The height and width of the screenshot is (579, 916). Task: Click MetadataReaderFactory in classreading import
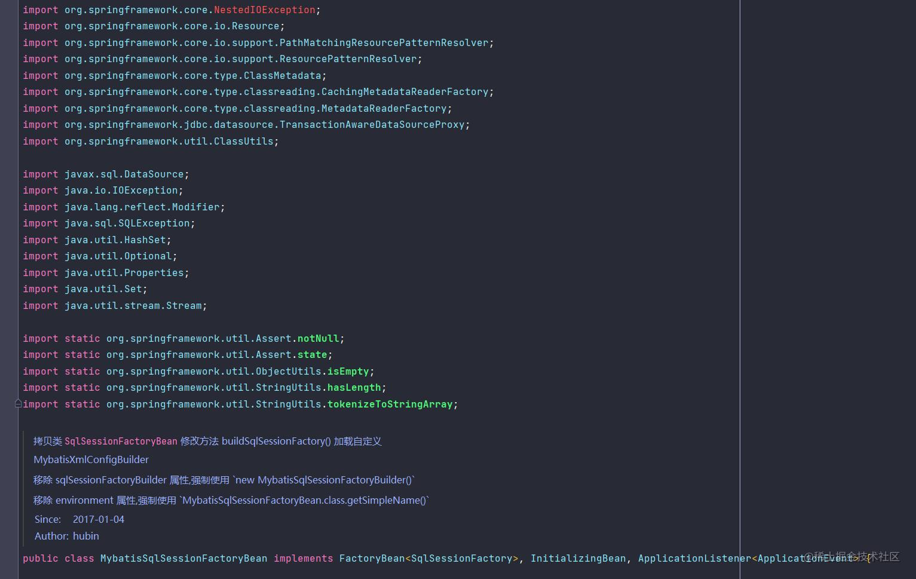[384, 109]
